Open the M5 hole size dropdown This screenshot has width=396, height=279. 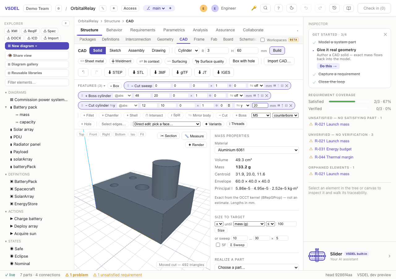point(261,115)
